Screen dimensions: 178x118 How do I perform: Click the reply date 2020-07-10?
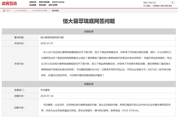coord(47,96)
